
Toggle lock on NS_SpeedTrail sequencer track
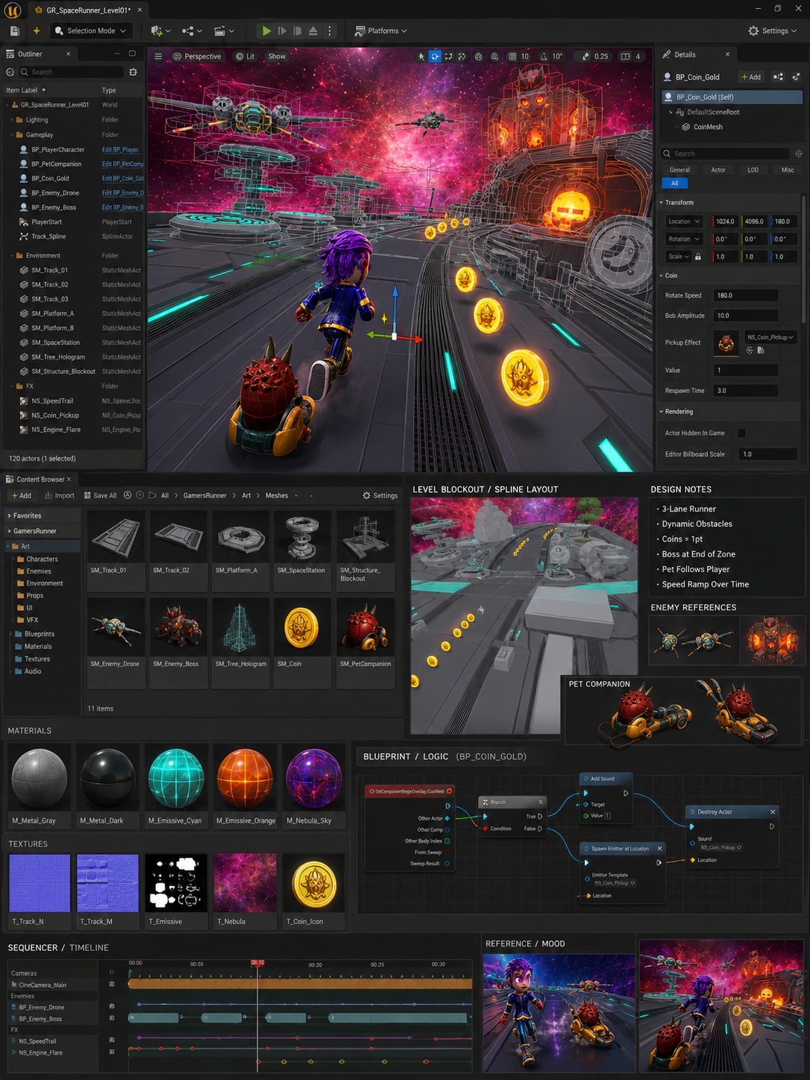point(112,1040)
